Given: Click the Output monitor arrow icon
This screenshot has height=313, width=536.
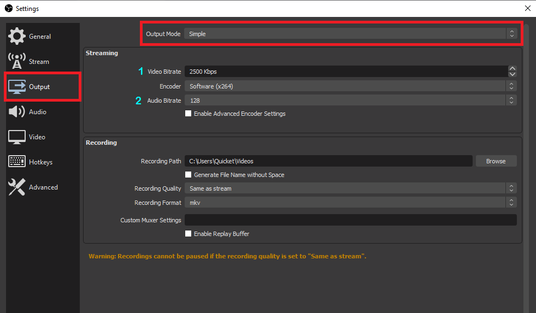Looking at the screenshot, I should click(17, 86).
